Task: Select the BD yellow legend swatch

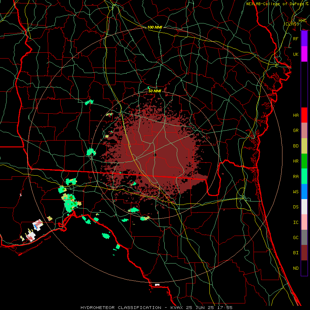Action: pos(304,146)
